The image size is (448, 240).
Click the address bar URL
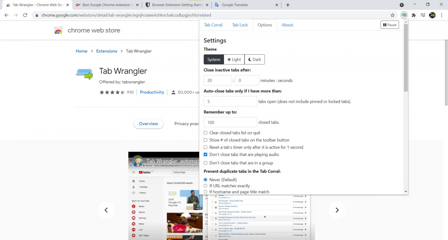126,15
